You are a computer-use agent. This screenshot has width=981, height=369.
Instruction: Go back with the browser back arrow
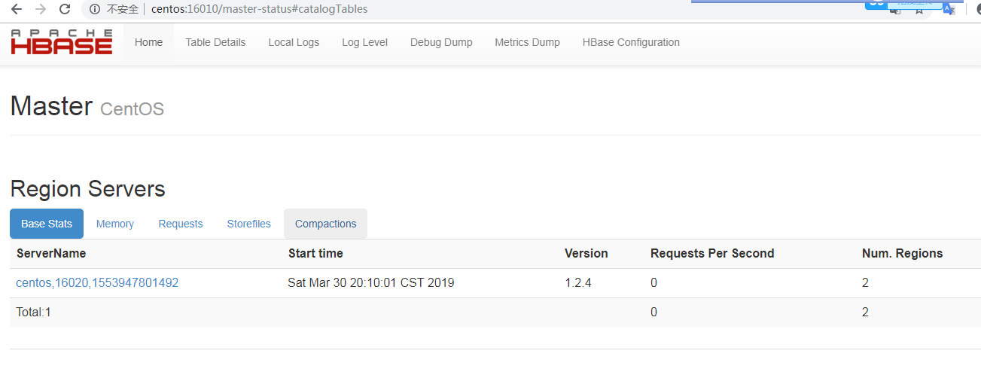point(16,10)
